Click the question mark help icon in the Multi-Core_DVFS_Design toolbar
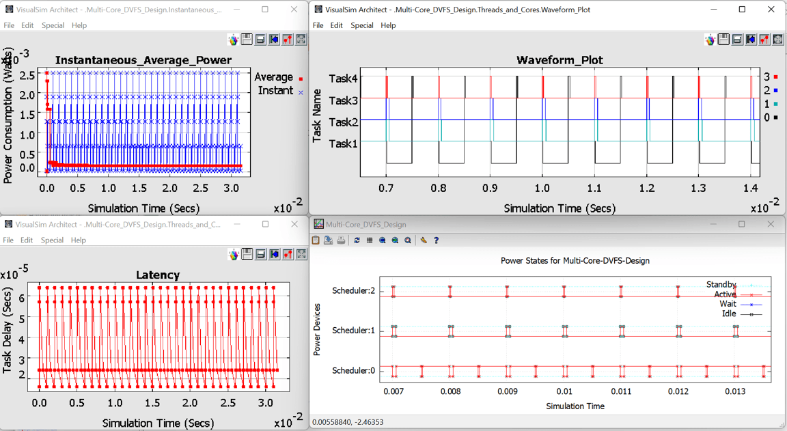Image resolution: width=787 pixels, height=431 pixels. point(437,240)
